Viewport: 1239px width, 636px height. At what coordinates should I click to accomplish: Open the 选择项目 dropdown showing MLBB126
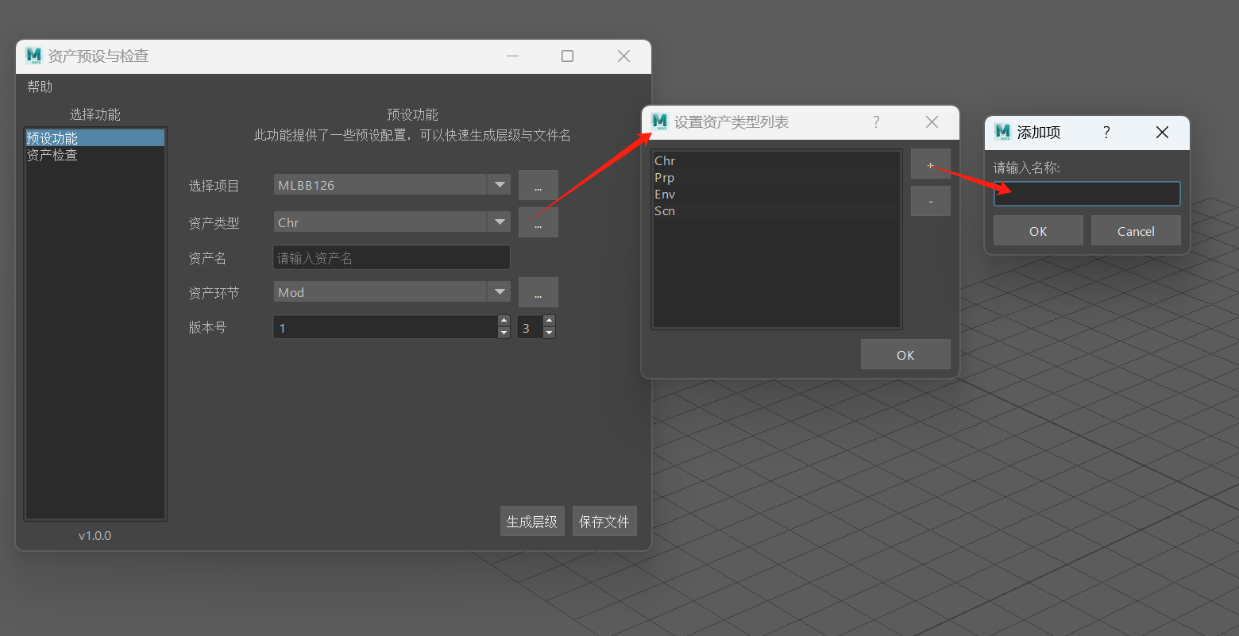click(x=392, y=185)
